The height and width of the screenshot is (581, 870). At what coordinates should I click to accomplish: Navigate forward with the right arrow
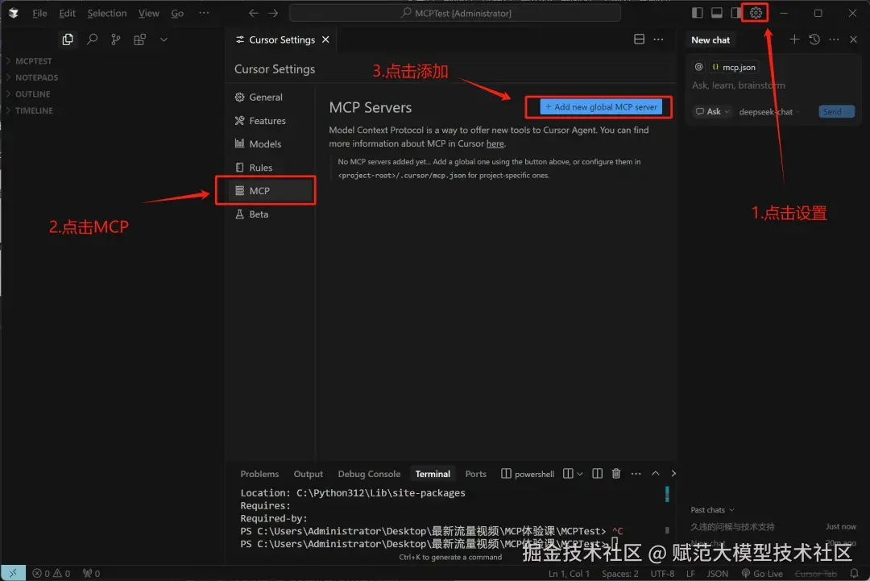point(273,13)
